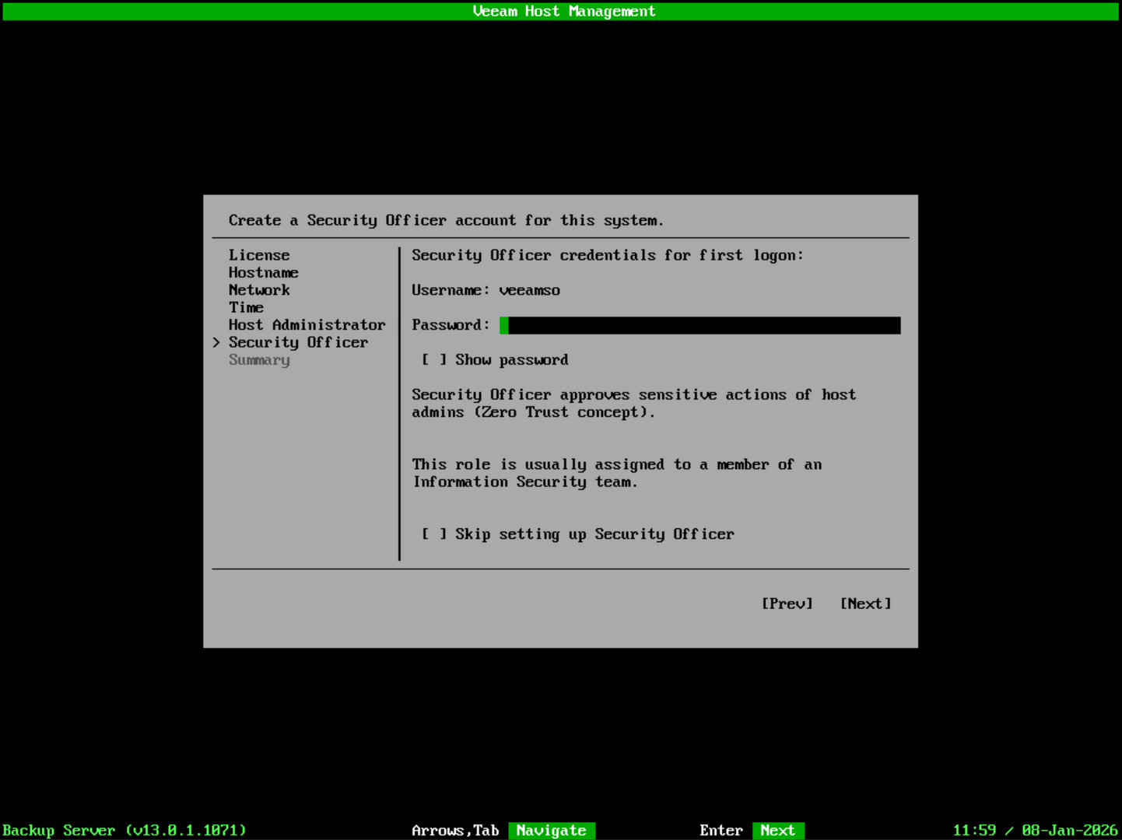Click the Enter key hint
This screenshot has height=840, width=1122.
tap(721, 831)
